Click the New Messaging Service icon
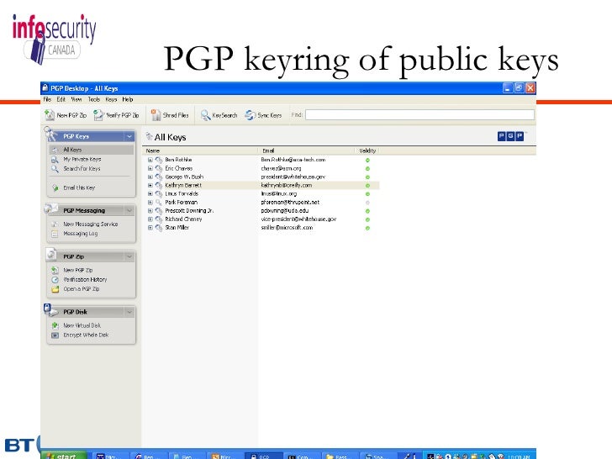Viewport: 612px width, 459px height. [x=55, y=224]
